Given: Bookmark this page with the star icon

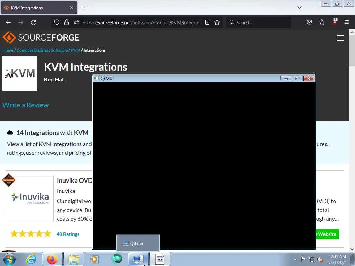Looking at the screenshot, I should [x=217, y=22].
